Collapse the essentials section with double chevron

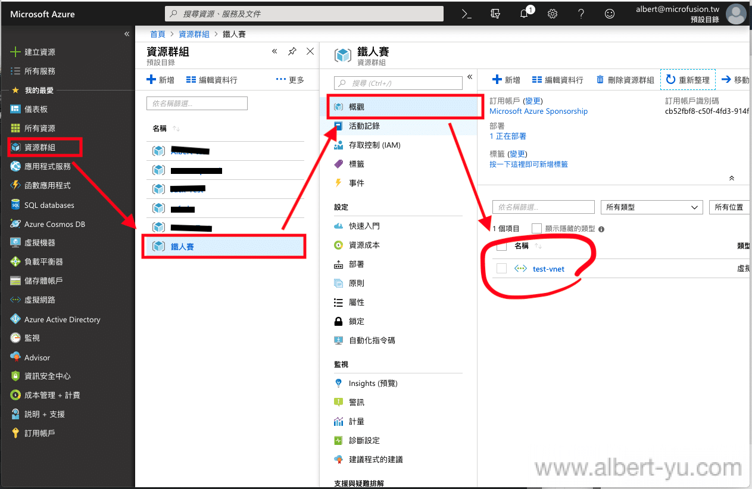click(x=732, y=178)
